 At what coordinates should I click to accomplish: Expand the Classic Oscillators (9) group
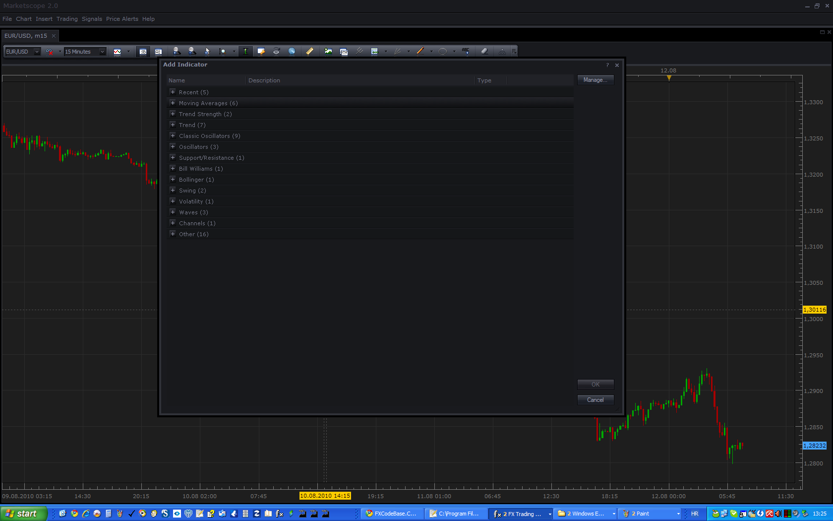coord(173,135)
